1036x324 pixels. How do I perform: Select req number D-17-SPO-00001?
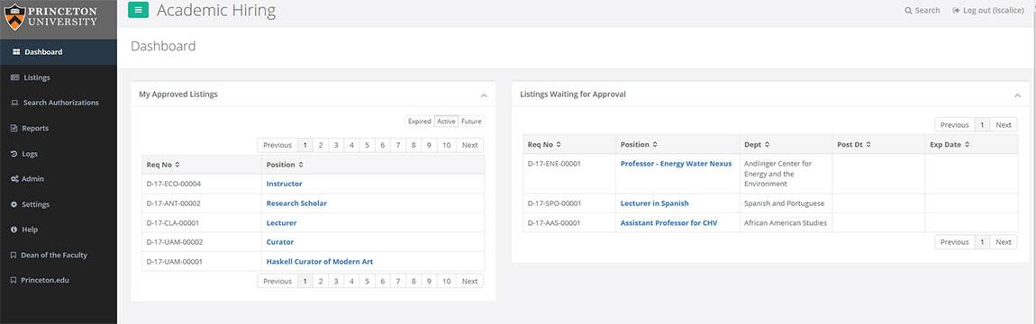(554, 203)
